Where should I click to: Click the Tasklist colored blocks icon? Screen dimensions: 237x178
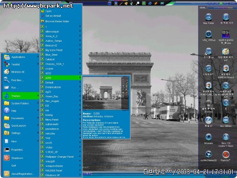[x=7, y=64]
